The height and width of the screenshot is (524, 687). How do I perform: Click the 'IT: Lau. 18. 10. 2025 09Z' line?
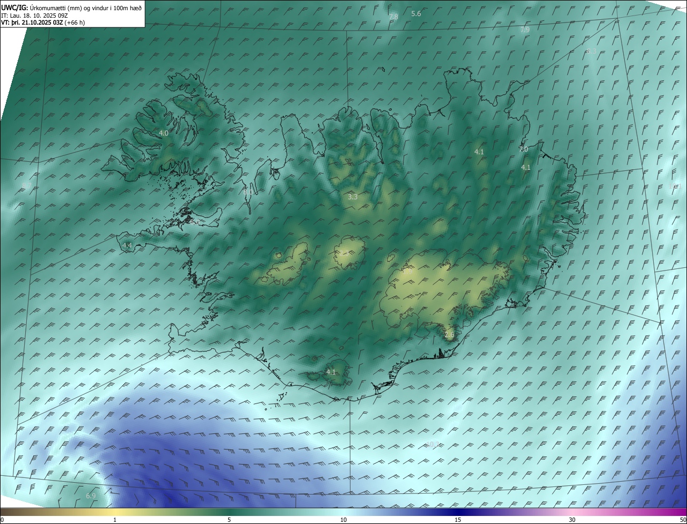pos(34,15)
